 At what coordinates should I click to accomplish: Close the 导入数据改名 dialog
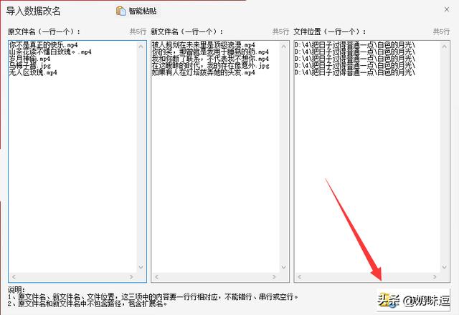[447, 9]
